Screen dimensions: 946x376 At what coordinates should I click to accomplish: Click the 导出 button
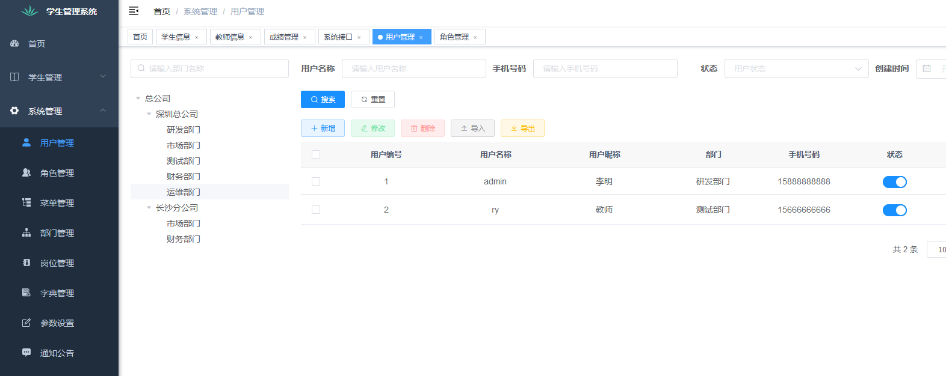point(522,128)
